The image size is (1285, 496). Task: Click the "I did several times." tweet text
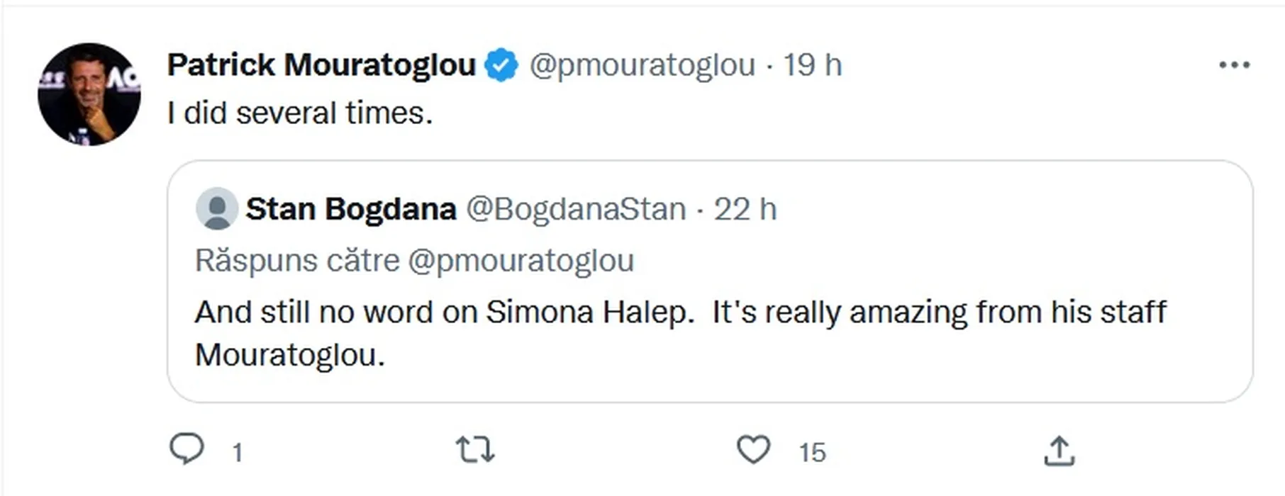pyautogui.click(x=300, y=113)
